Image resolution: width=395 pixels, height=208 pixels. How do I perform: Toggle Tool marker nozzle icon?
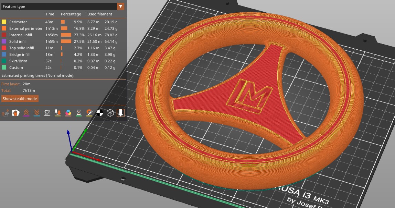tap(120, 113)
